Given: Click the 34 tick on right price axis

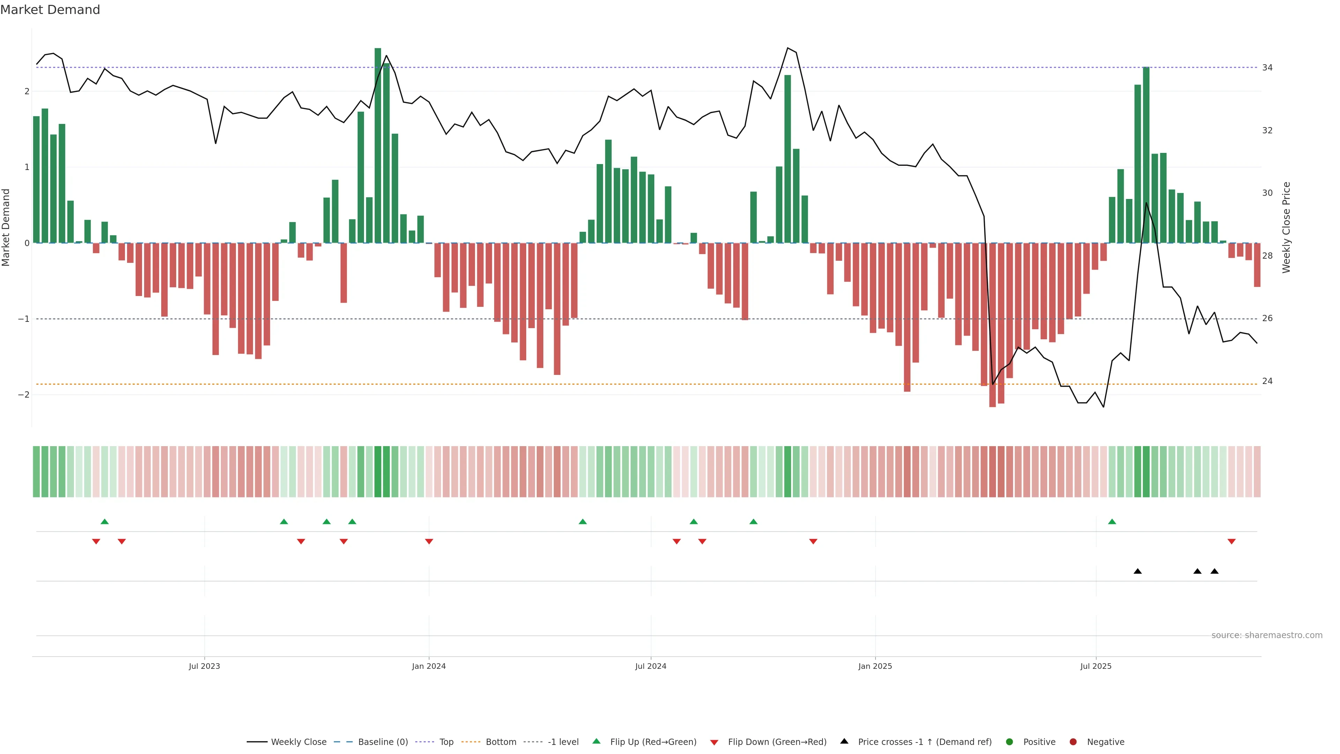Looking at the screenshot, I should point(1267,68).
